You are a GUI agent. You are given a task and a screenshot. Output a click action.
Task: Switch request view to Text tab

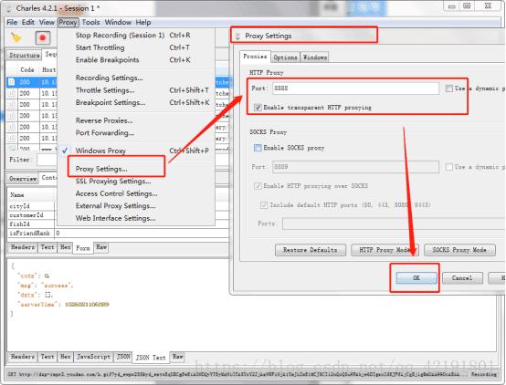pyautogui.click(x=47, y=247)
